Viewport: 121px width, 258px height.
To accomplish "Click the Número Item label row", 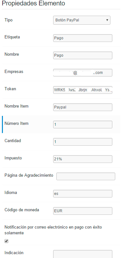I will pos(61,125).
